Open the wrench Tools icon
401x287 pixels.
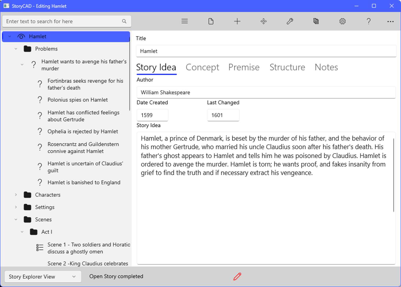(x=290, y=21)
